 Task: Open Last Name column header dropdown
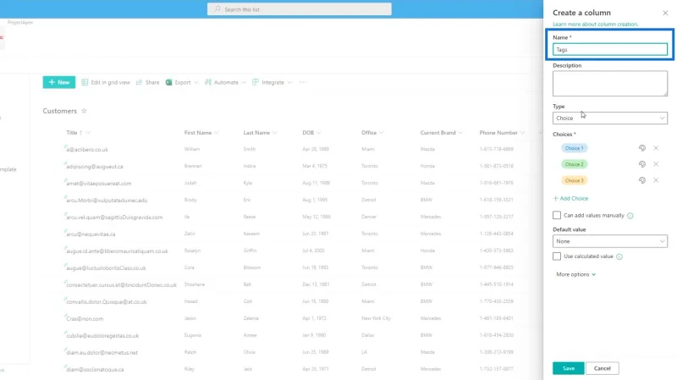click(x=274, y=133)
